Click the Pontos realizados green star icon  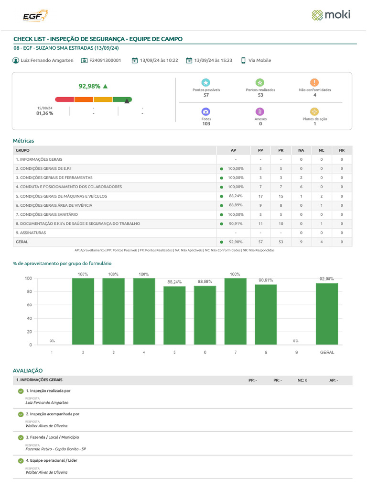pyautogui.click(x=260, y=82)
